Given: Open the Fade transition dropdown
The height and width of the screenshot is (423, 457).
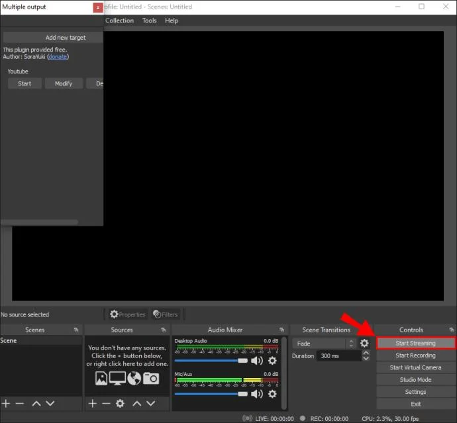Looking at the screenshot, I should tap(324, 344).
